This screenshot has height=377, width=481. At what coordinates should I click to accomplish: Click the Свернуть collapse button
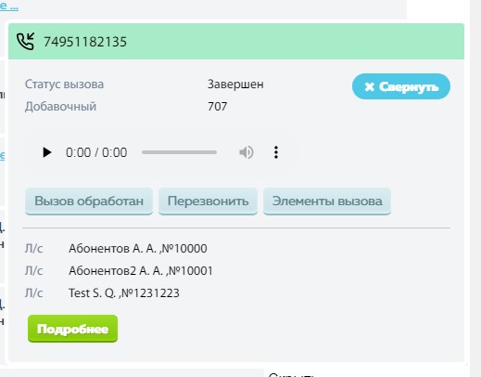401,86
